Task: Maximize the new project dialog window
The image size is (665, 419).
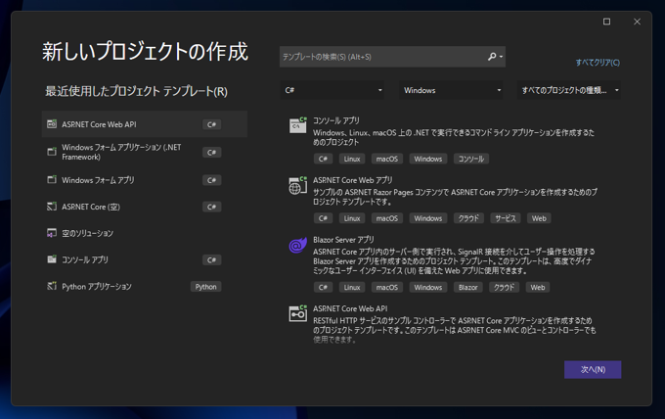Action: (607, 22)
